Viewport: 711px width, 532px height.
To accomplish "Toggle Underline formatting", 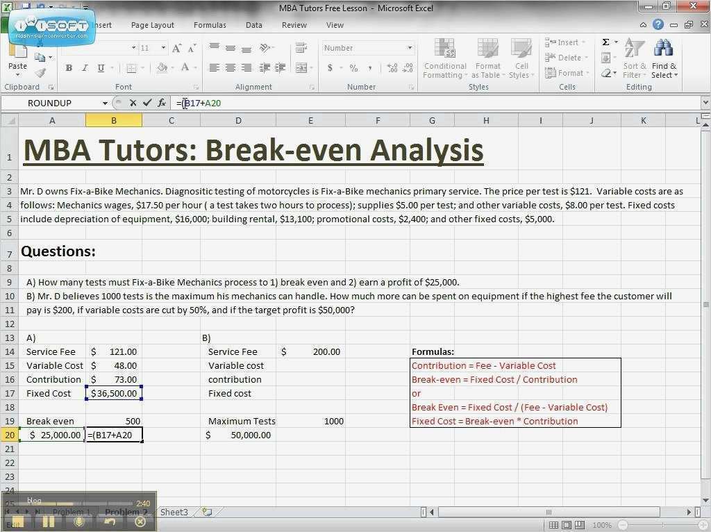I will 101,68.
